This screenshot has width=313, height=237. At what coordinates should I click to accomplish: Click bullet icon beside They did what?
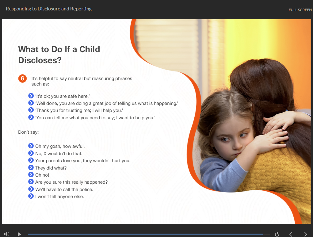(31, 167)
